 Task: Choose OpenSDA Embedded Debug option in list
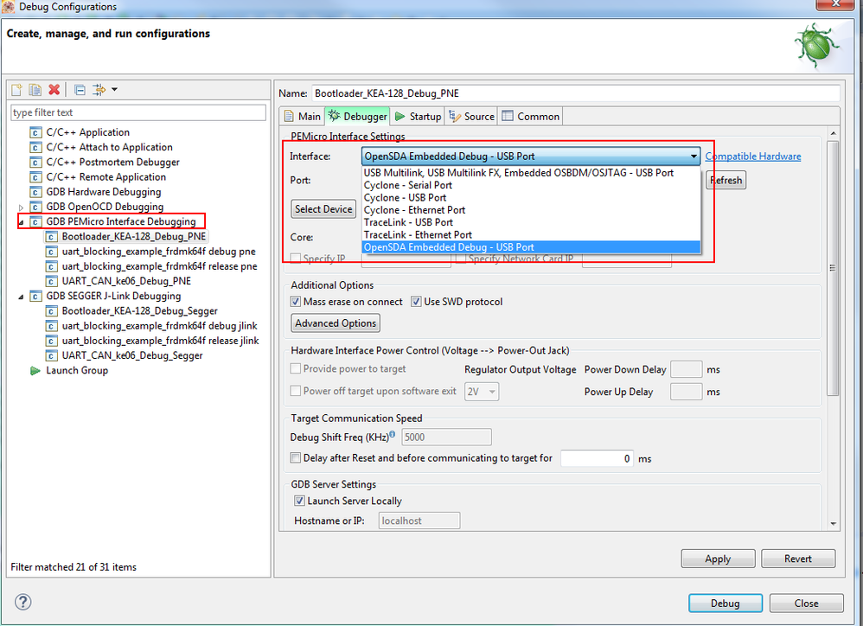[531, 247]
